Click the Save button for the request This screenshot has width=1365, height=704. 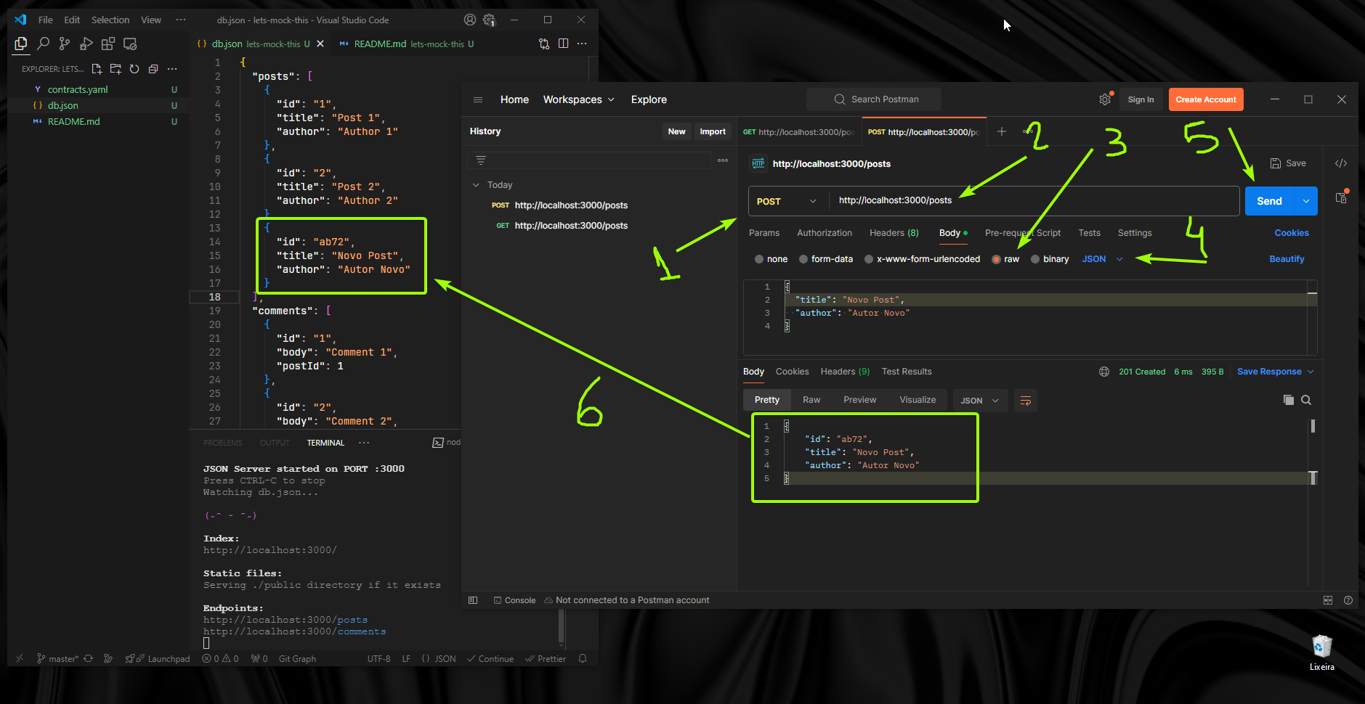(1288, 163)
